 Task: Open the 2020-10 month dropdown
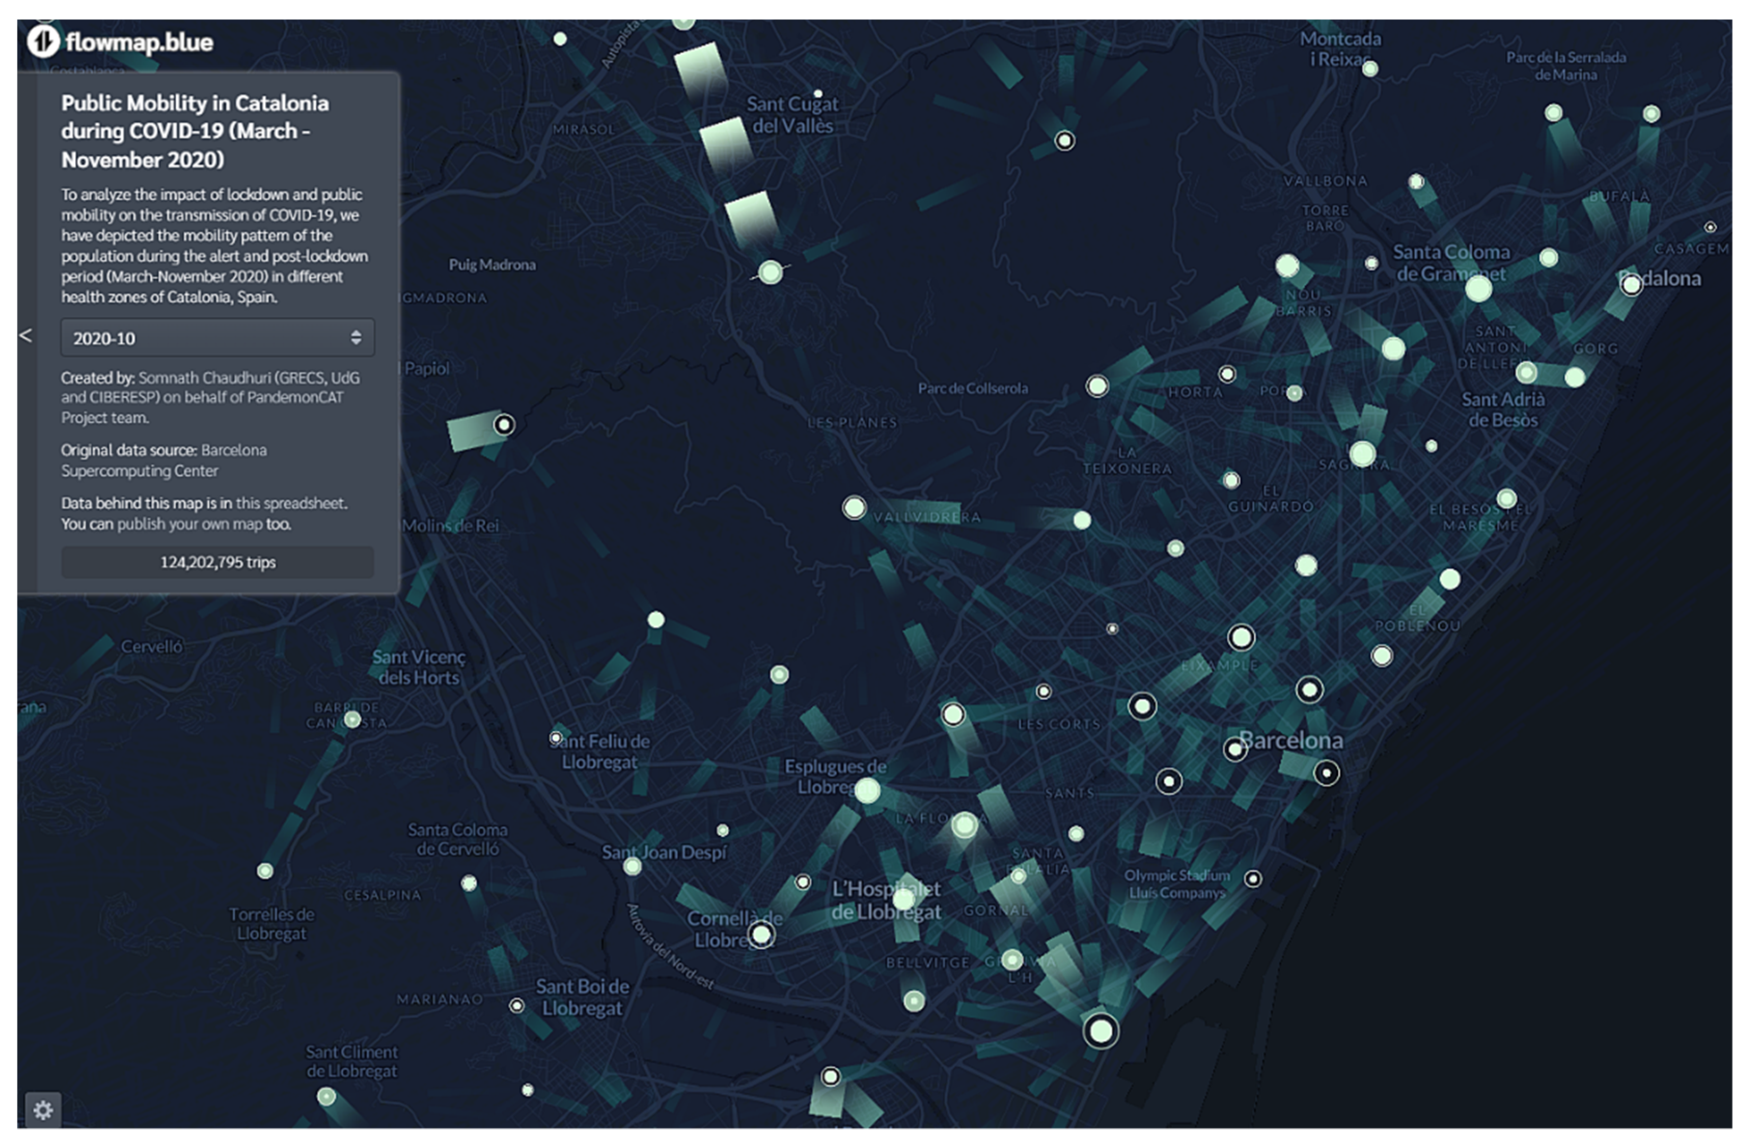point(217,338)
